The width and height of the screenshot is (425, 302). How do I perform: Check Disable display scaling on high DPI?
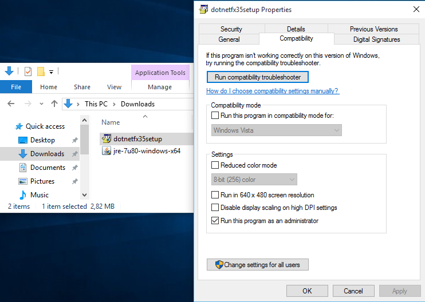coord(215,208)
